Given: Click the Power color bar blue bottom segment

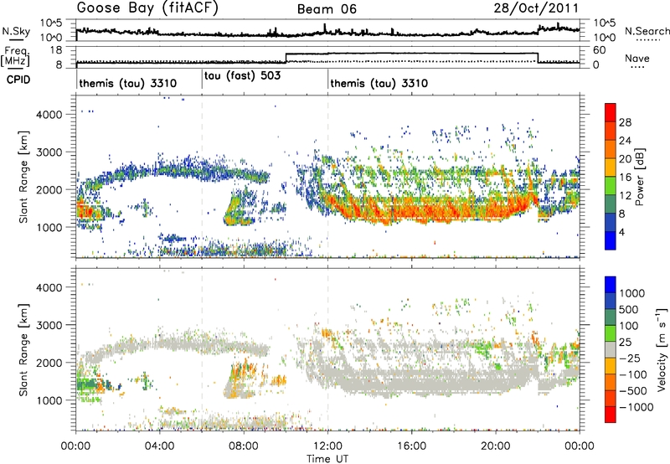Looking at the screenshot, I should click(x=611, y=240).
